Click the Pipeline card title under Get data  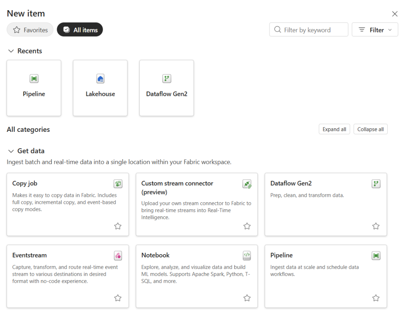pyautogui.click(x=281, y=255)
